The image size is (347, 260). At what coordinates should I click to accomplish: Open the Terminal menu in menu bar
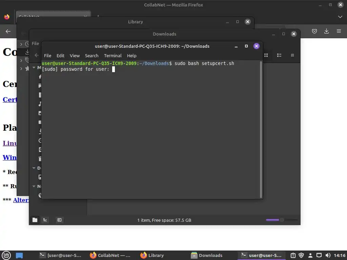[x=113, y=56]
